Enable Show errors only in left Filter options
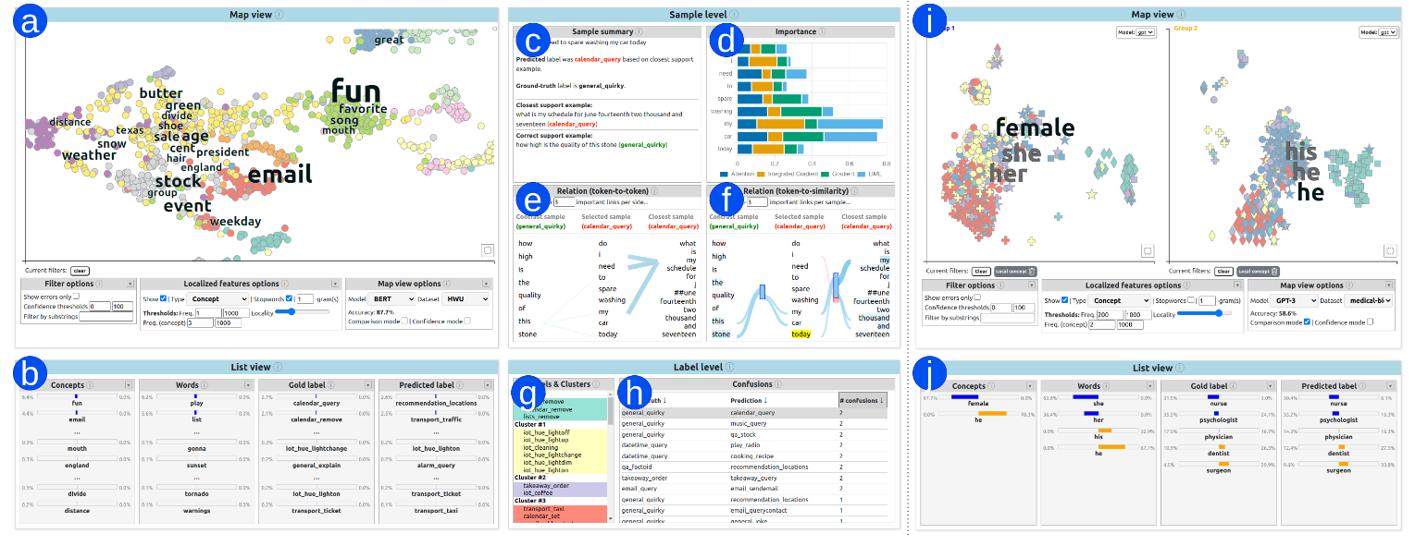Viewport: 1415px width, 546px height. click(76, 297)
